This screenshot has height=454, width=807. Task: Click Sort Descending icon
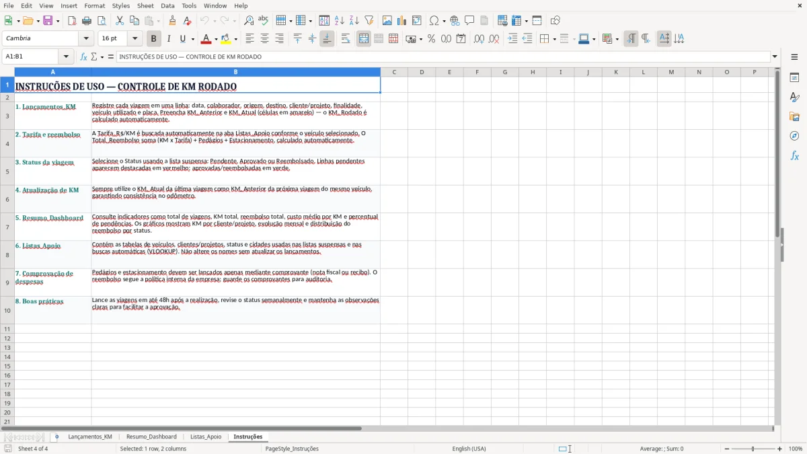[x=354, y=21]
